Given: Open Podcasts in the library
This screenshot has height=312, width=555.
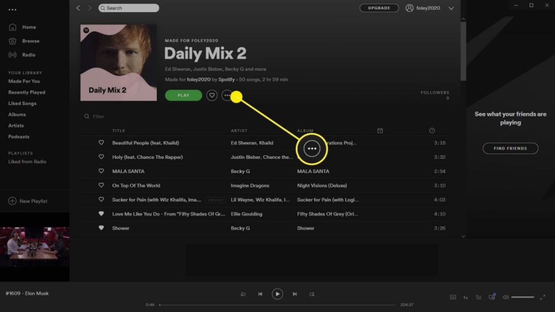Looking at the screenshot, I should [19, 137].
